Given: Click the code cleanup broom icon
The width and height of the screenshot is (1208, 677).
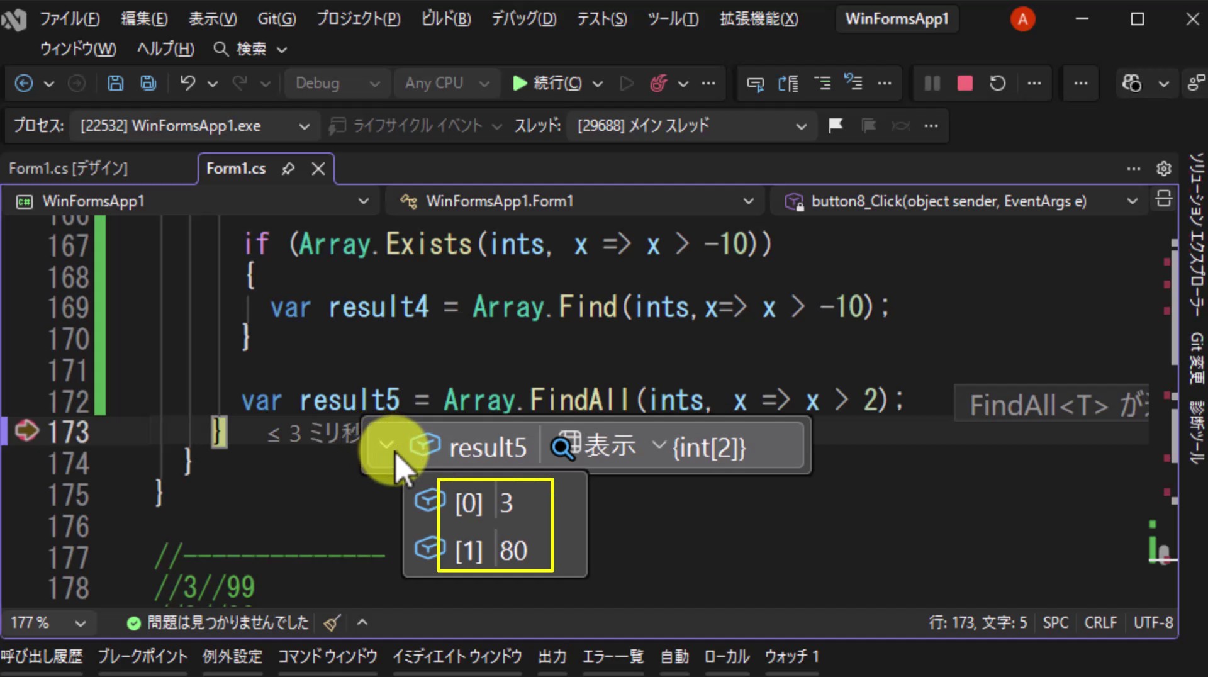Looking at the screenshot, I should point(332,623).
